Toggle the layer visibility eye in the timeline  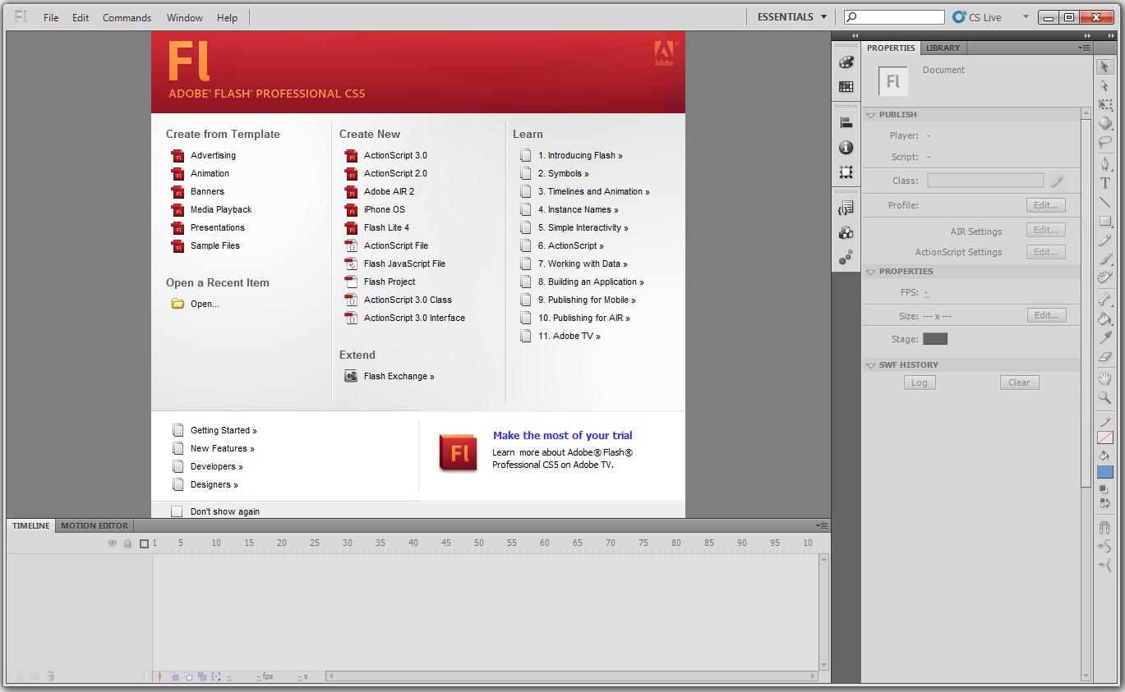112,543
